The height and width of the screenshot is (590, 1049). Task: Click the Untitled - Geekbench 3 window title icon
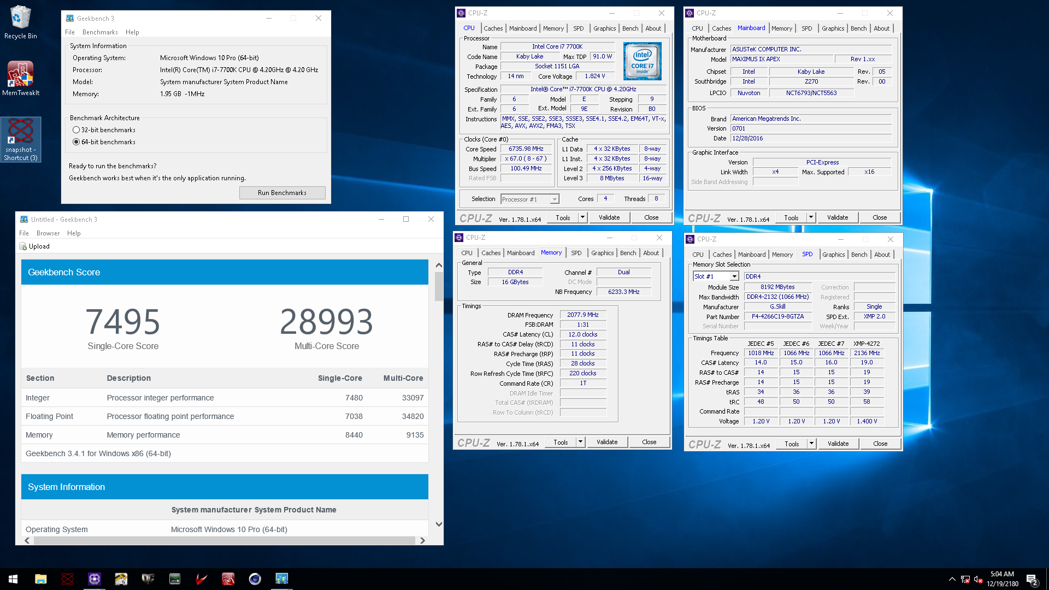[x=24, y=220]
